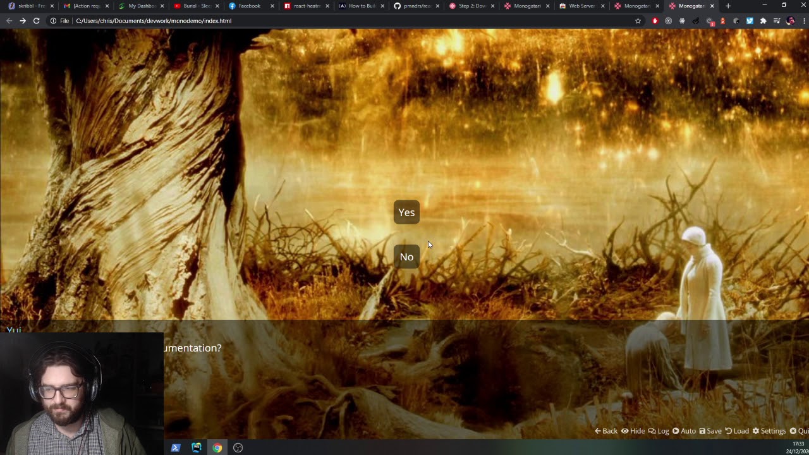The height and width of the screenshot is (455, 809).
Task: Close the YouTube Burial tab
Action: coord(217,6)
